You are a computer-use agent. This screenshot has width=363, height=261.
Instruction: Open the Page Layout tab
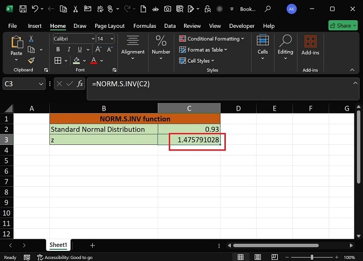coord(109,26)
